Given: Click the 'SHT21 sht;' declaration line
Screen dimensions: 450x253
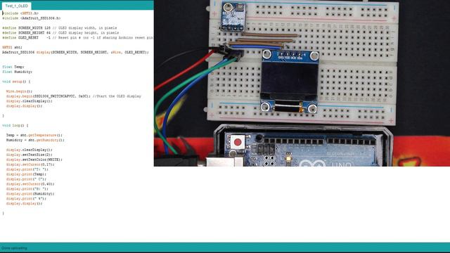Looking at the screenshot, I should point(12,47).
